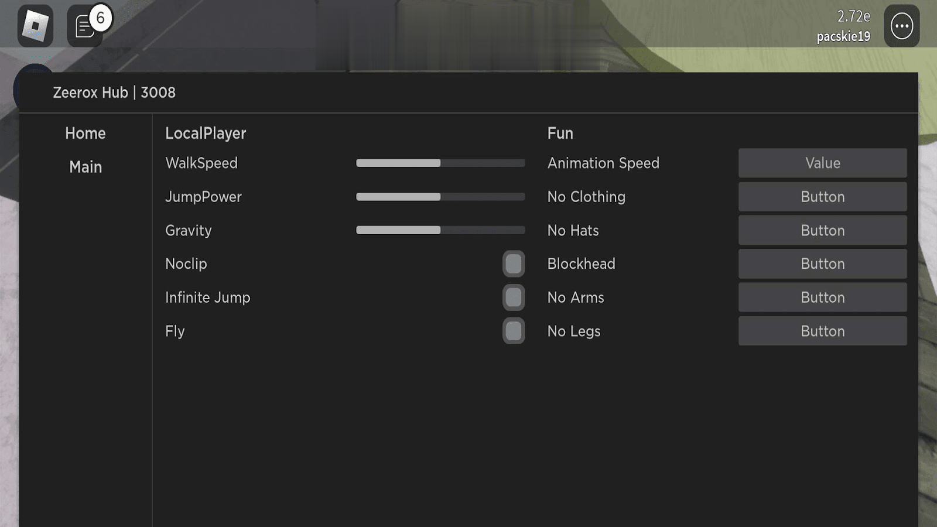Open the Roblox menu icon
The image size is (937, 527).
(x=35, y=26)
